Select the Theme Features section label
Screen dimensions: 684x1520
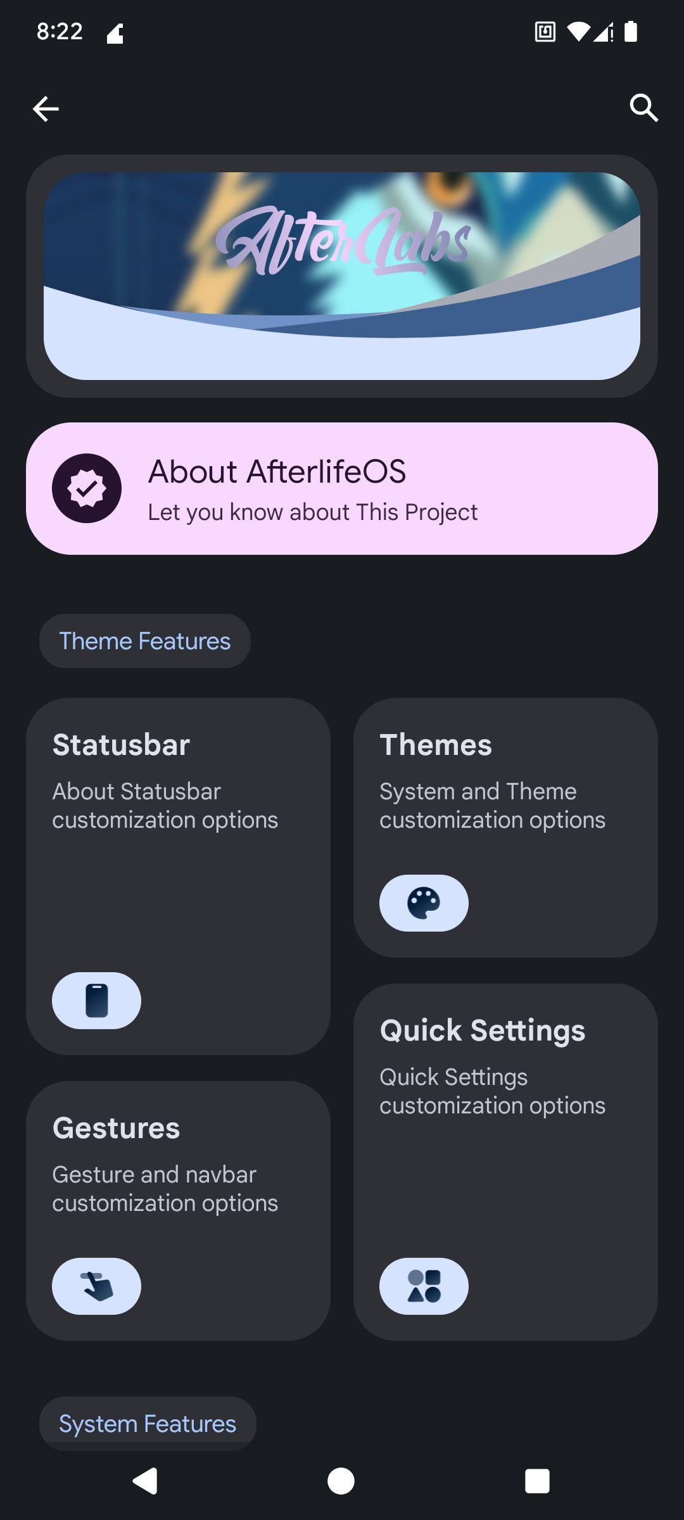coord(145,641)
